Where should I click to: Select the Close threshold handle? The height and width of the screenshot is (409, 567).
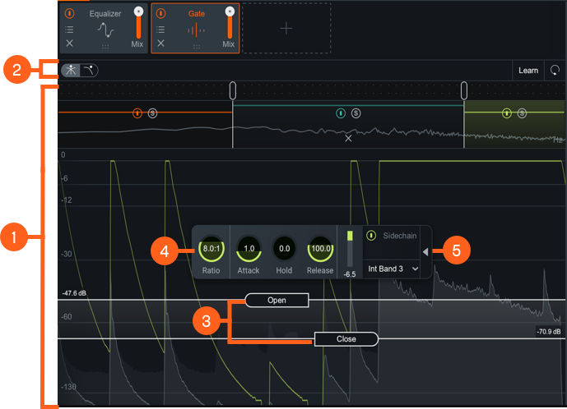[x=346, y=339]
